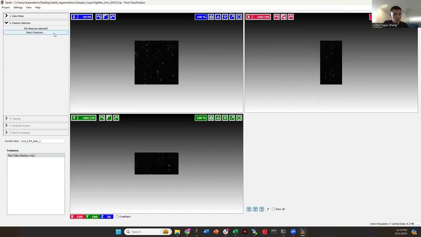The image size is (421, 237).
Task: Zoom out (down triangle) in the green Y view
Action: pos(225,118)
